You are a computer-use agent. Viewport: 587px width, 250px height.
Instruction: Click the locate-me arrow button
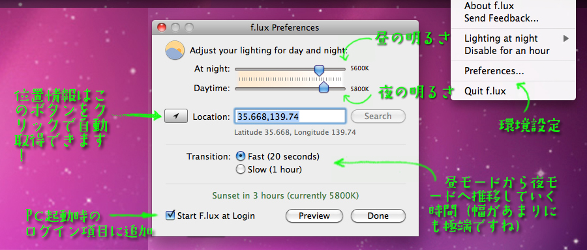[176, 117]
